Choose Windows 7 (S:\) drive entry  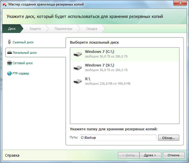tap(124, 68)
